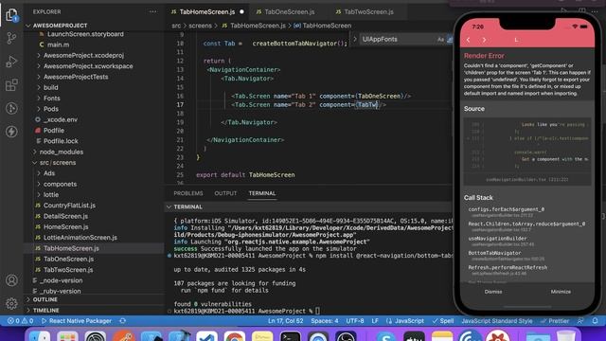This screenshot has width=606, height=341.
Task: Click LF end-of-line setting in status bar
Action: coord(375,321)
